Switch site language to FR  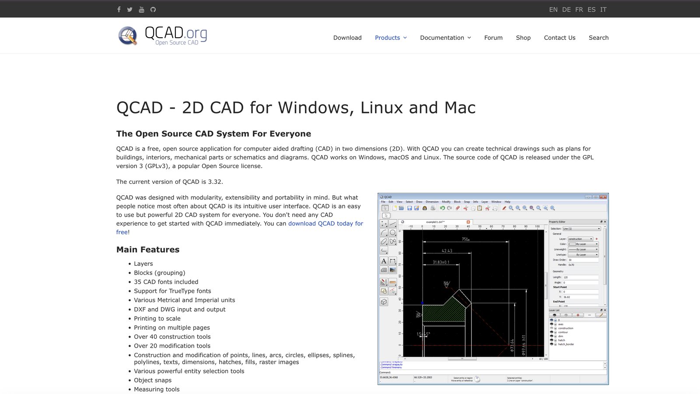tap(579, 10)
